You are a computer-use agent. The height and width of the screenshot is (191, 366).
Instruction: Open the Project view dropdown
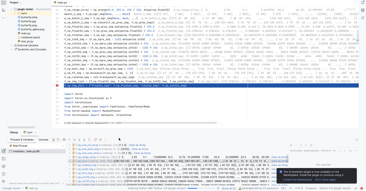point(15,3)
